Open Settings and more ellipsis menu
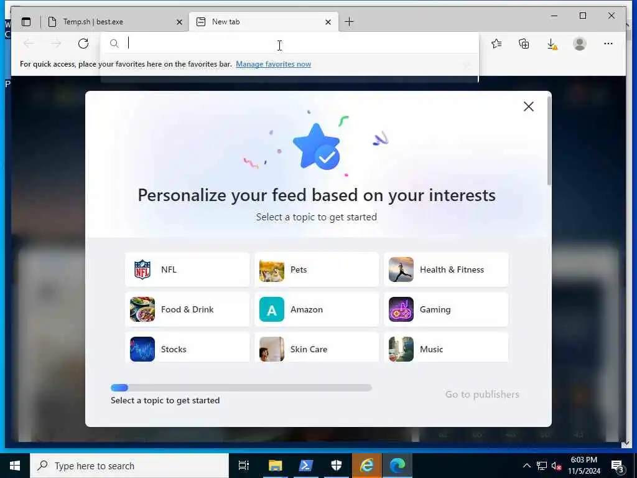637x478 pixels. click(x=608, y=44)
